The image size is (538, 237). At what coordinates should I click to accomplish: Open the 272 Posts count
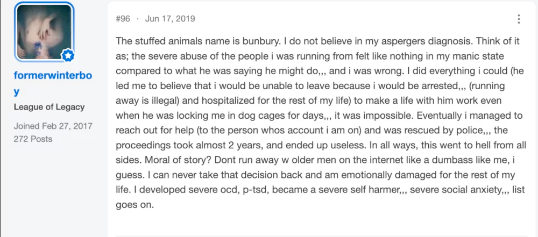[x=33, y=139]
